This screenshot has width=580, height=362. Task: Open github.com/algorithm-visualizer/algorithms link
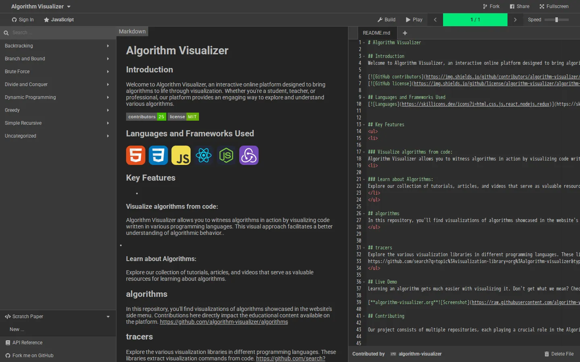coord(224,322)
